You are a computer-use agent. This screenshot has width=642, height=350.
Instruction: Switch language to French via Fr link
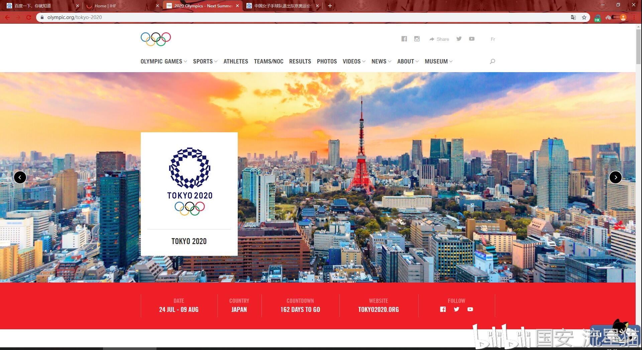click(493, 39)
